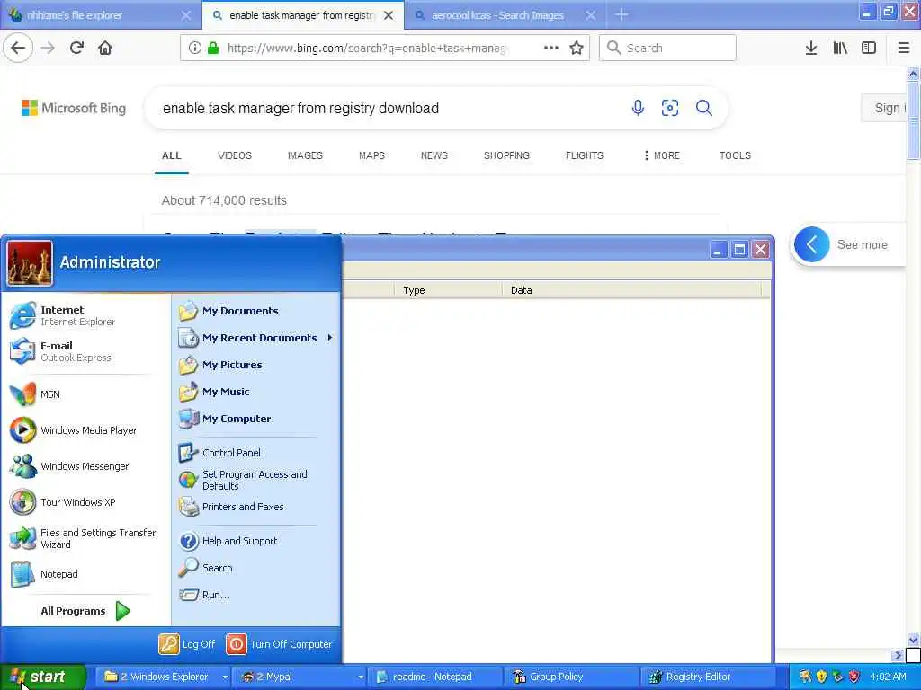Reload the current page
Image resolution: width=921 pixels, height=690 pixels.
76,49
